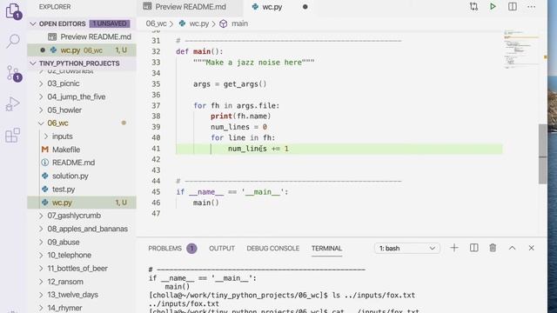Viewport: 557px width, 313px height.
Task: Maximize the panel with up chevron
Action: click(x=513, y=248)
